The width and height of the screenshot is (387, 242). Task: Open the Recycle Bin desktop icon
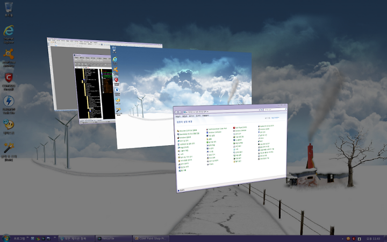pos(9,9)
